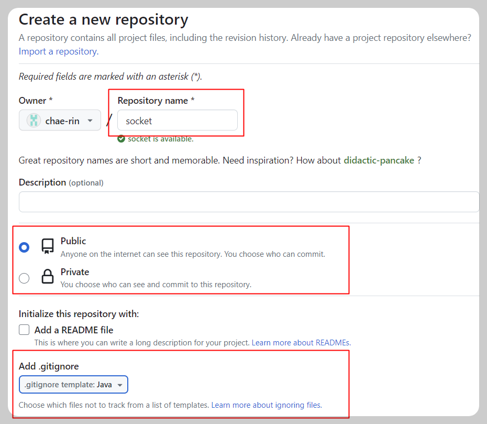487x424 pixels.
Task: Open Learn more about READMEs link
Action: (x=301, y=343)
